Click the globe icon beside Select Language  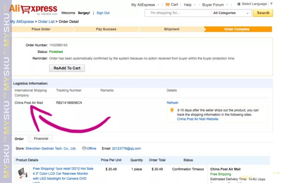pyautogui.click(x=239, y=4)
